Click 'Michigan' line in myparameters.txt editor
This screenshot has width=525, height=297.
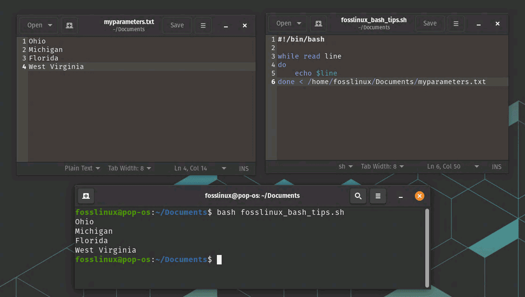tap(45, 50)
